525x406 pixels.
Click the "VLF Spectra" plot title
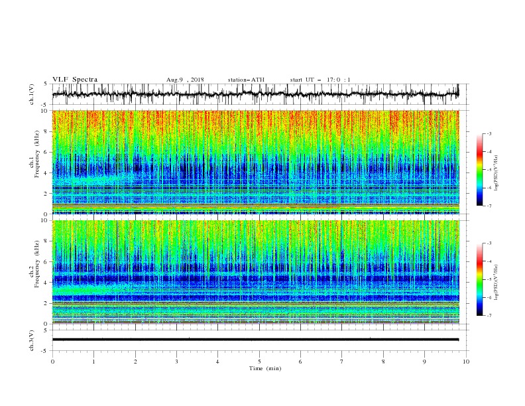pos(75,80)
